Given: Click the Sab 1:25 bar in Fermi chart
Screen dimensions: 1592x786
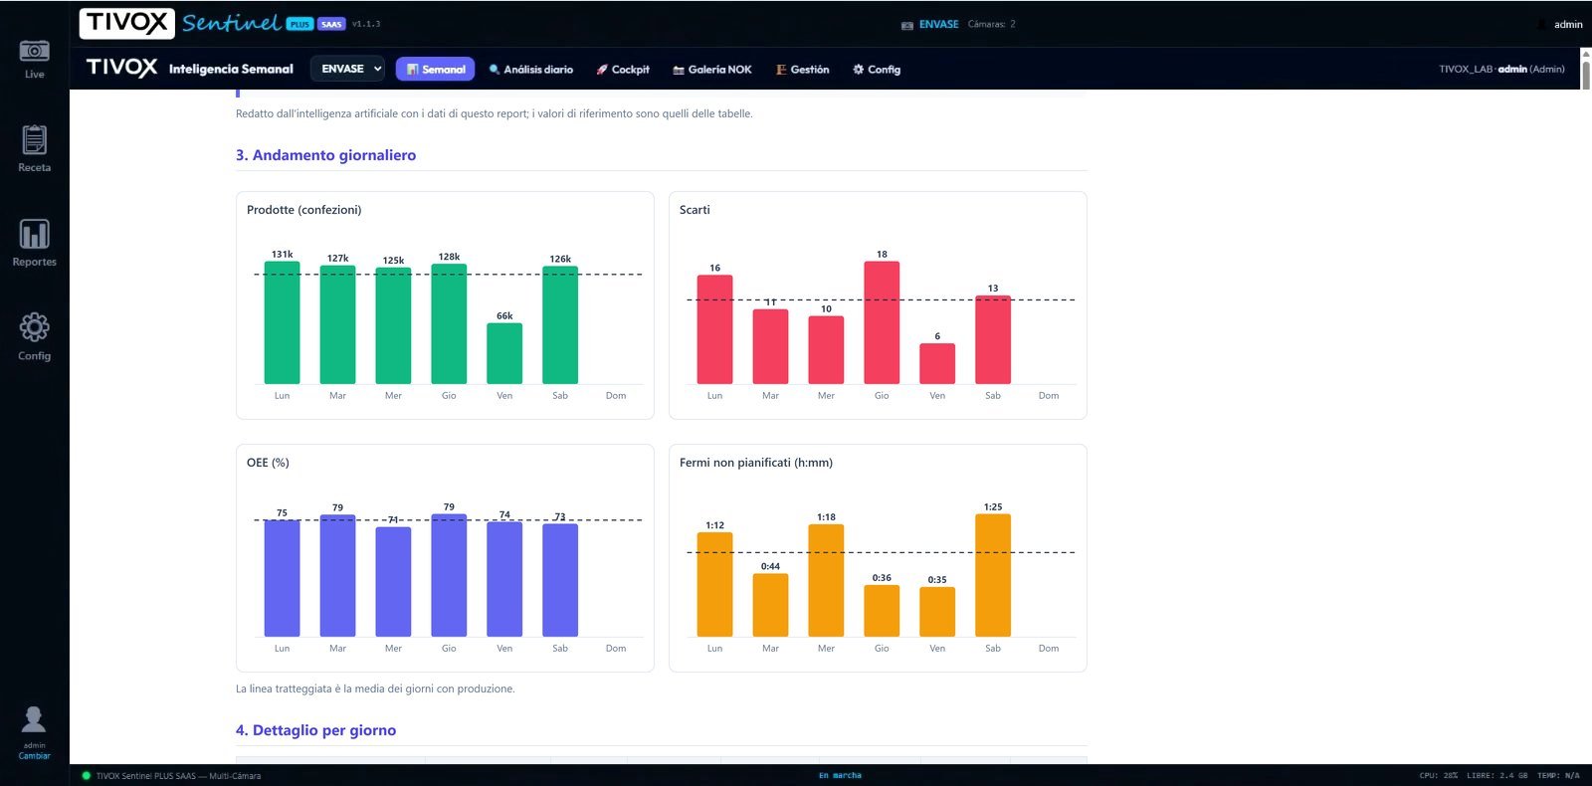Looking at the screenshot, I should (993, 575).
